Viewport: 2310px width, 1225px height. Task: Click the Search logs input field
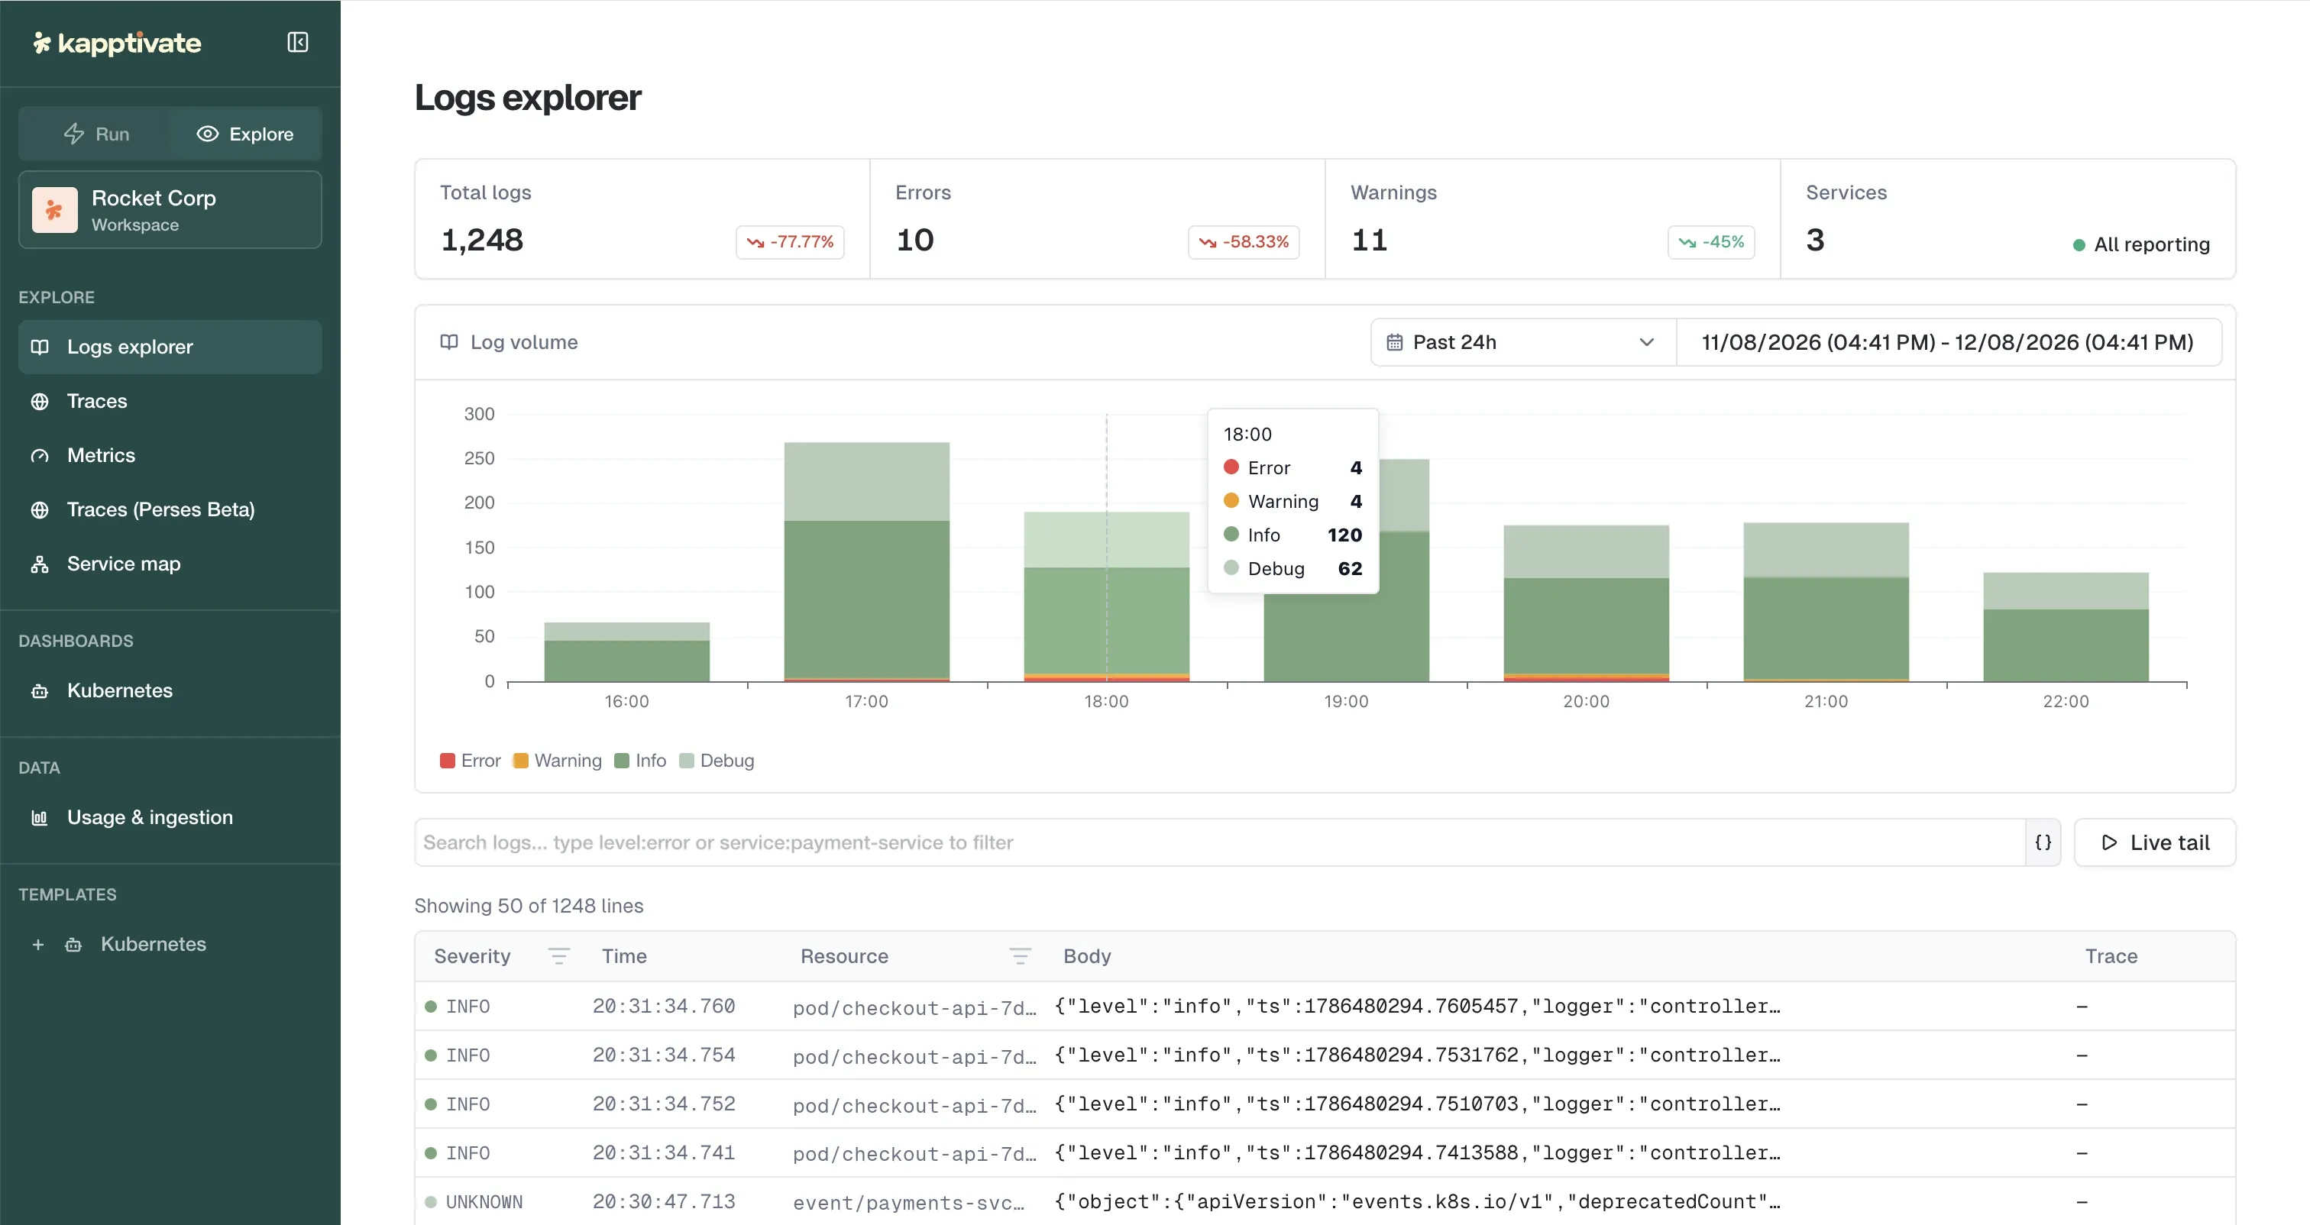point(1220,842)
